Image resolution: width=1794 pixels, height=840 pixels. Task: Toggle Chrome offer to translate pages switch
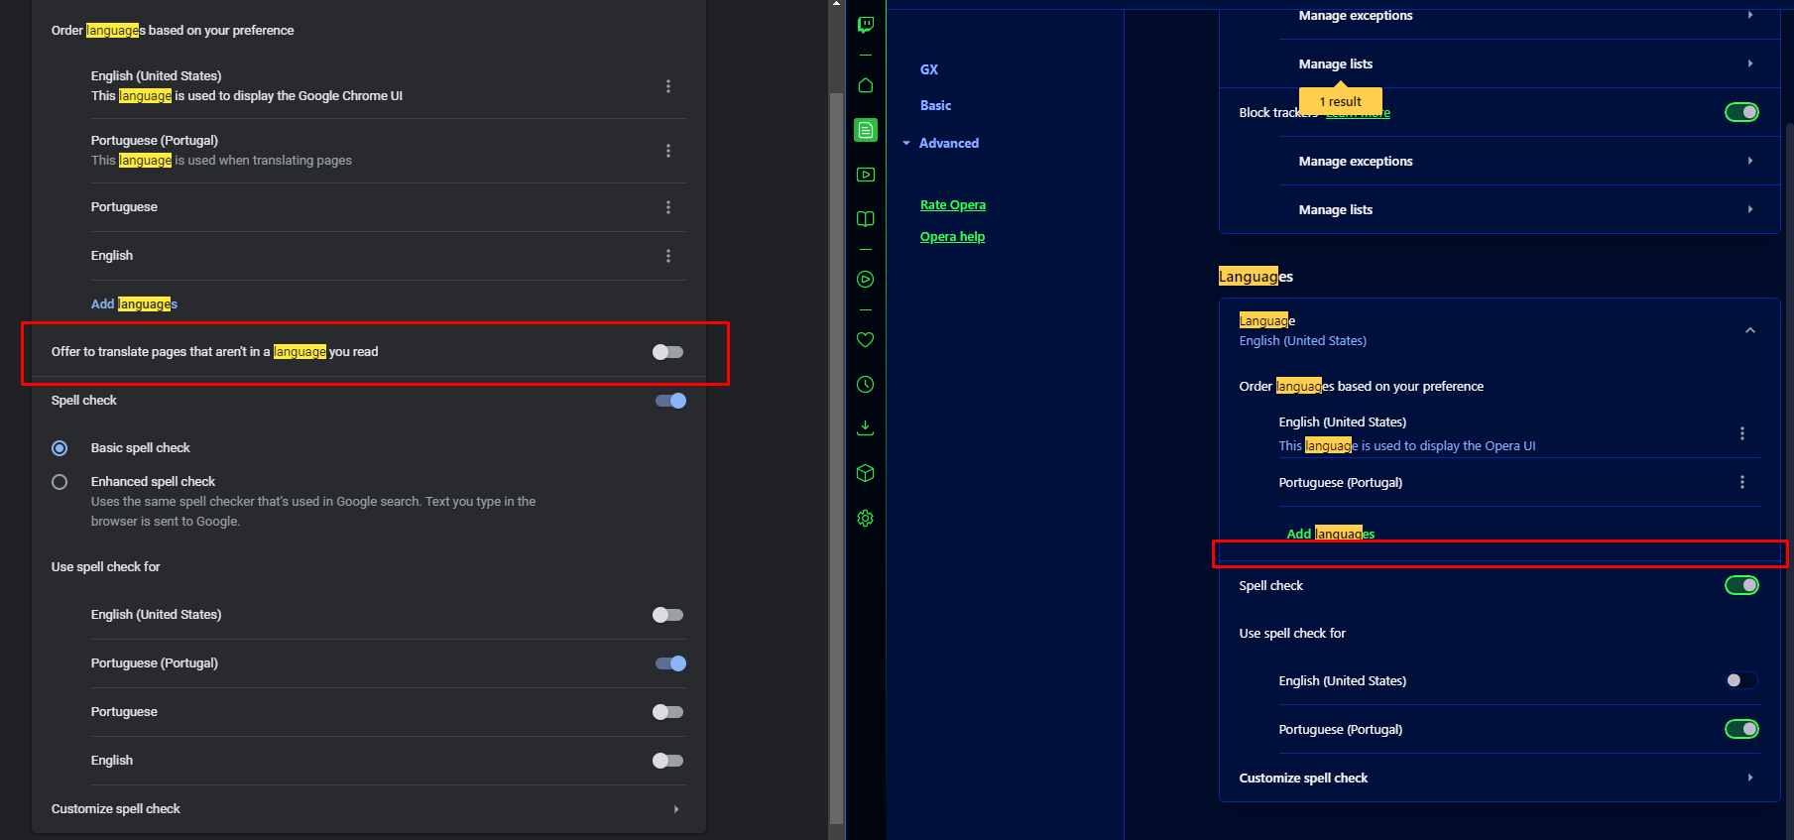(x=667, y=352)
